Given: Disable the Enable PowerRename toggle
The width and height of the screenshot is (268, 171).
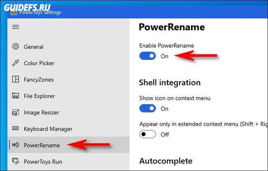Looking at the screenshot, I should click(147, 56).
